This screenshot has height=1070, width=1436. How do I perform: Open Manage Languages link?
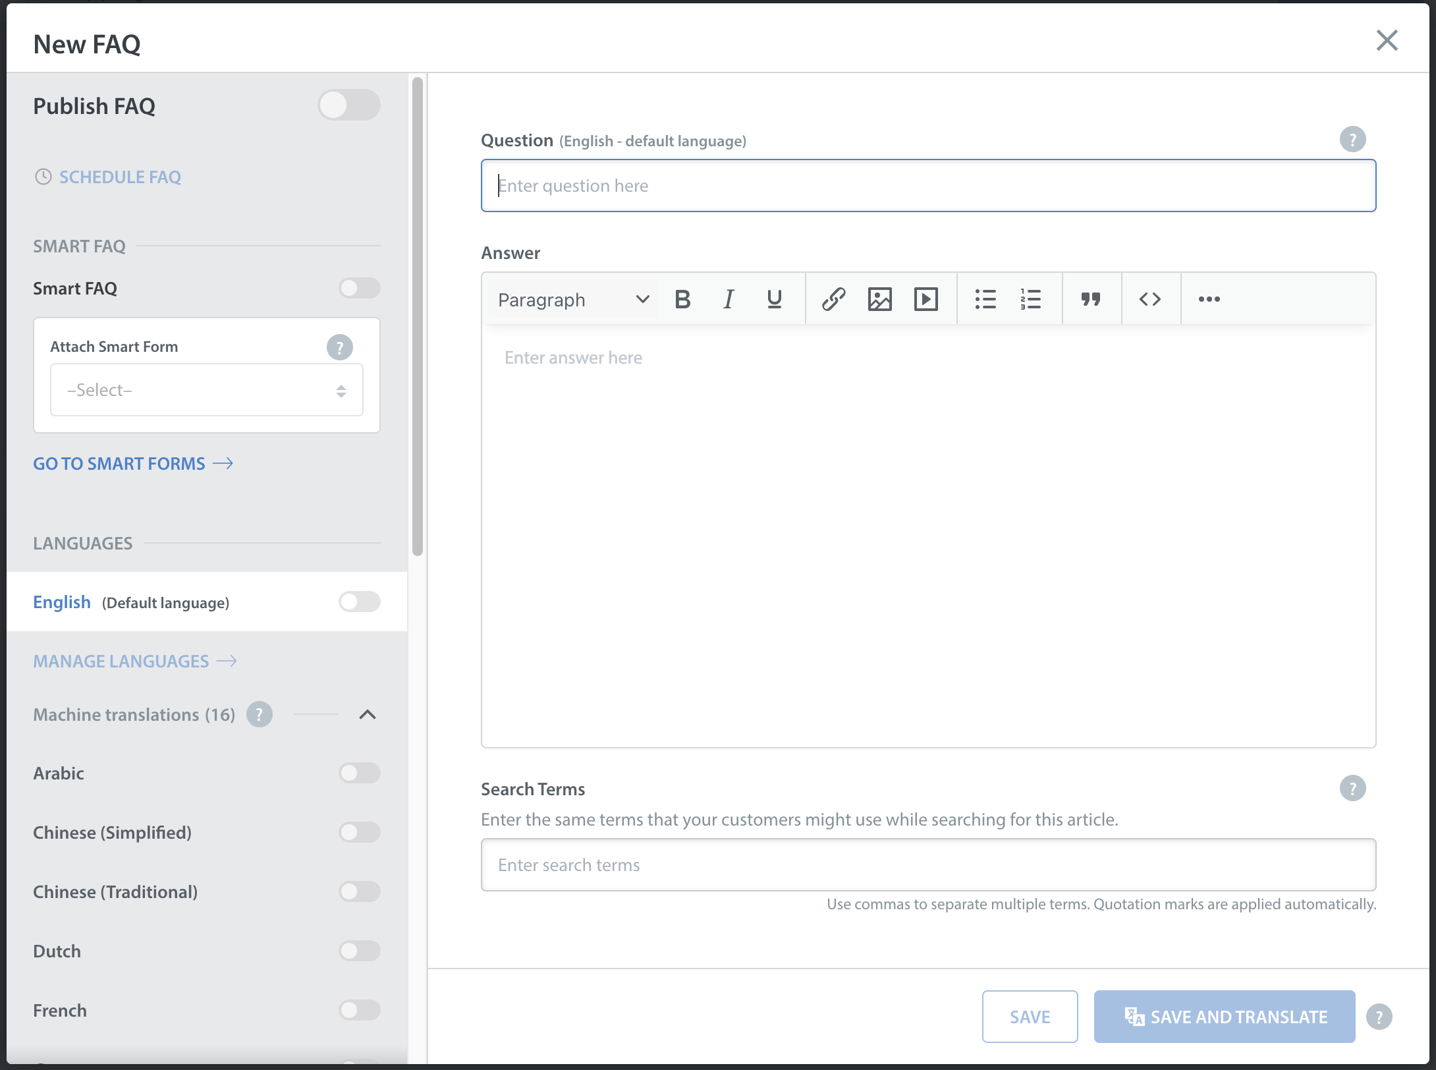pyautogui.click(x=135, y=661)
